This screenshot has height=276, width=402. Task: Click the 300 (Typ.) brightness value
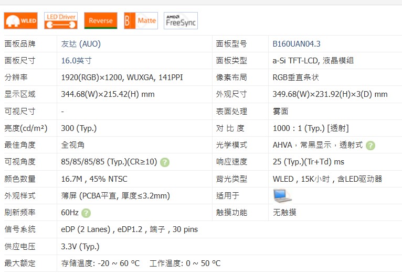pos(79,128)
